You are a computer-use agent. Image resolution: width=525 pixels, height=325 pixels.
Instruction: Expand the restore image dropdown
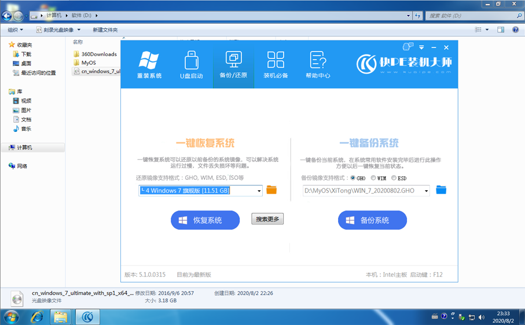pyautogui.click(x=259, y=191)
